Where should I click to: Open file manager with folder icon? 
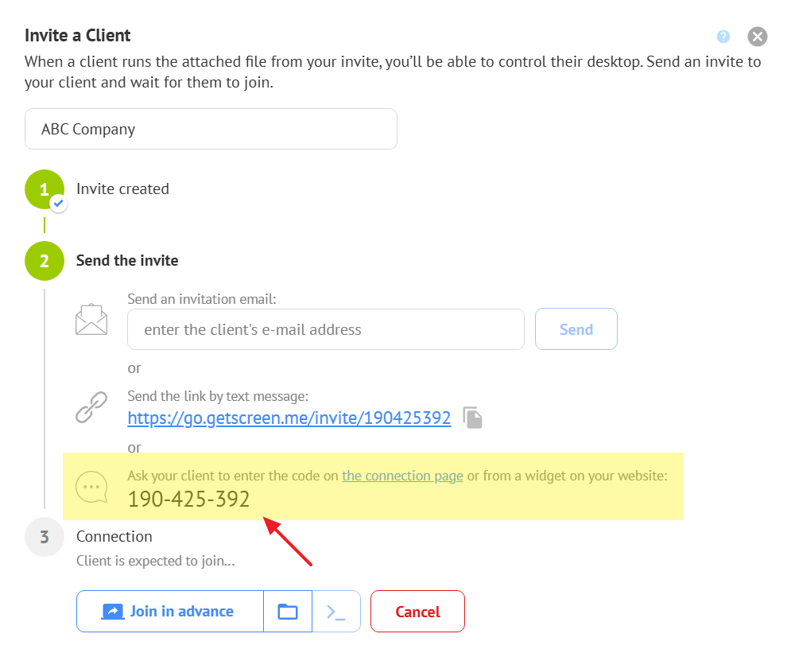(x=288, y=611)
